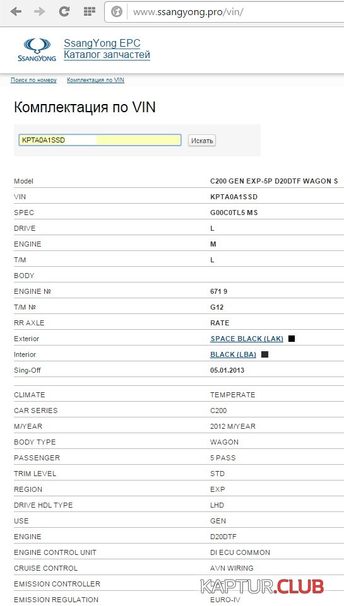Click the site info icon in address bar
The height and width of the screenshot is (606, 344).
pyautogui.click(x=117, y=12)
